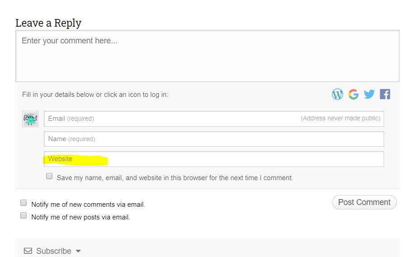
Task: Enable notify of new comments checkbox
Action: pyautogui.click(x=23, y=203)
